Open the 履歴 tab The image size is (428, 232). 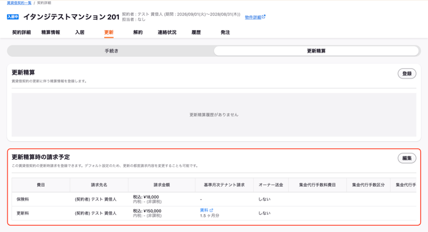tap(196, 32)
